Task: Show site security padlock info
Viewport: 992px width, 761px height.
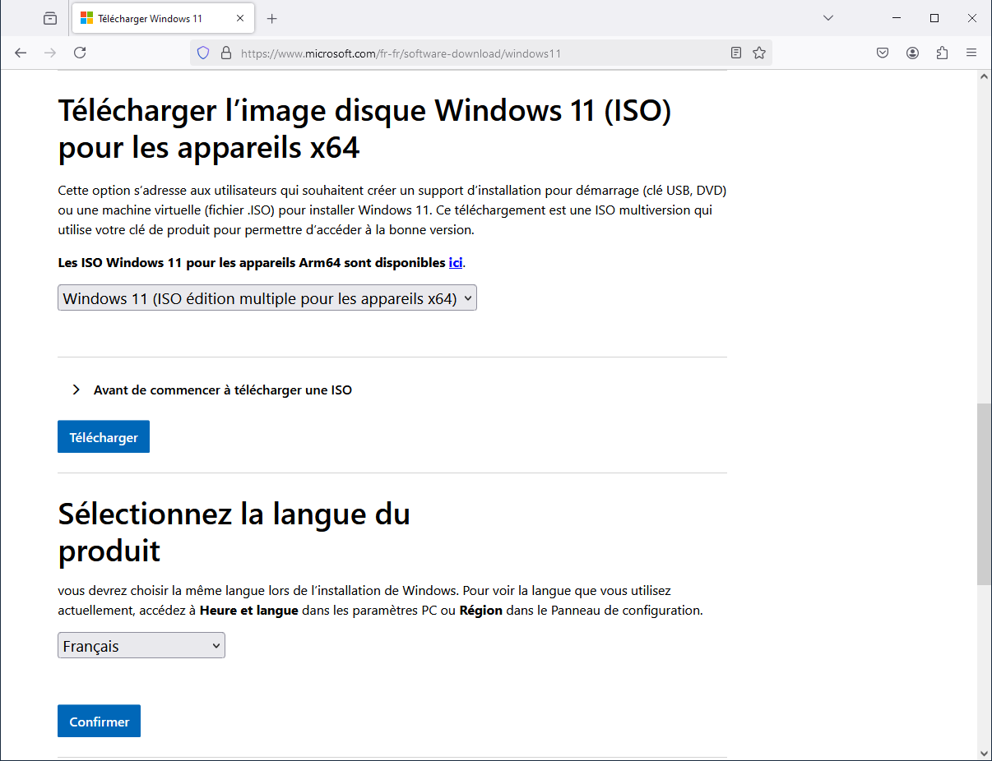Action: tap(226, 53)
